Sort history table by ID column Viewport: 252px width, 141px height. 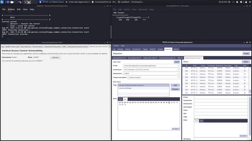click(186, 65)
